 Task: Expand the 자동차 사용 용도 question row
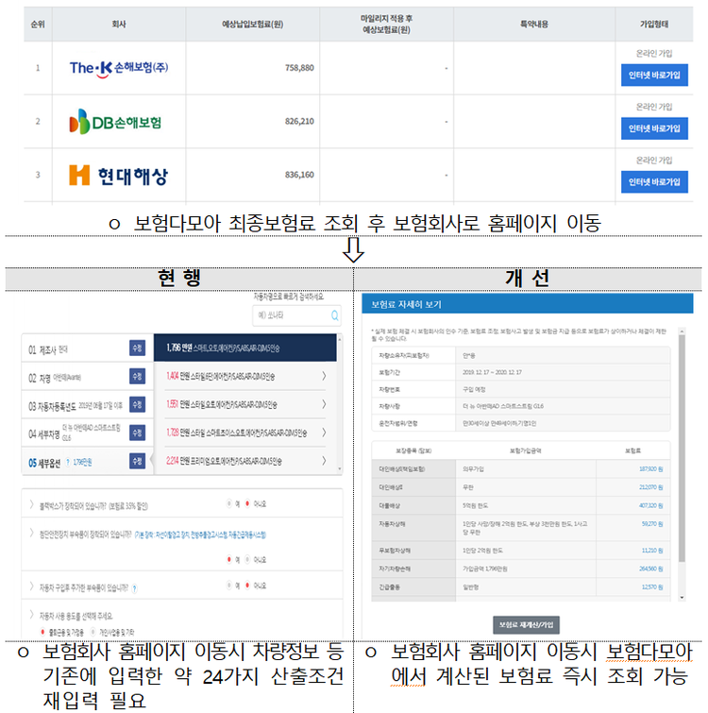tap(32, 615)
